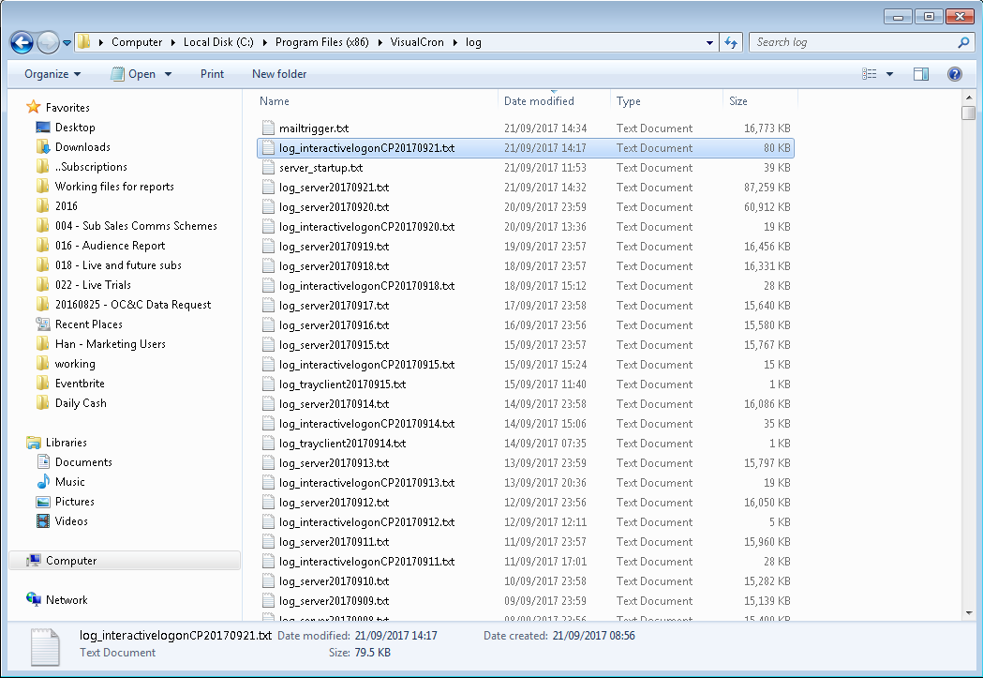The width and height of the screenshot is (983, 678).
Task: Open the address bar history dropdown
Action: [x=709, y=42]
